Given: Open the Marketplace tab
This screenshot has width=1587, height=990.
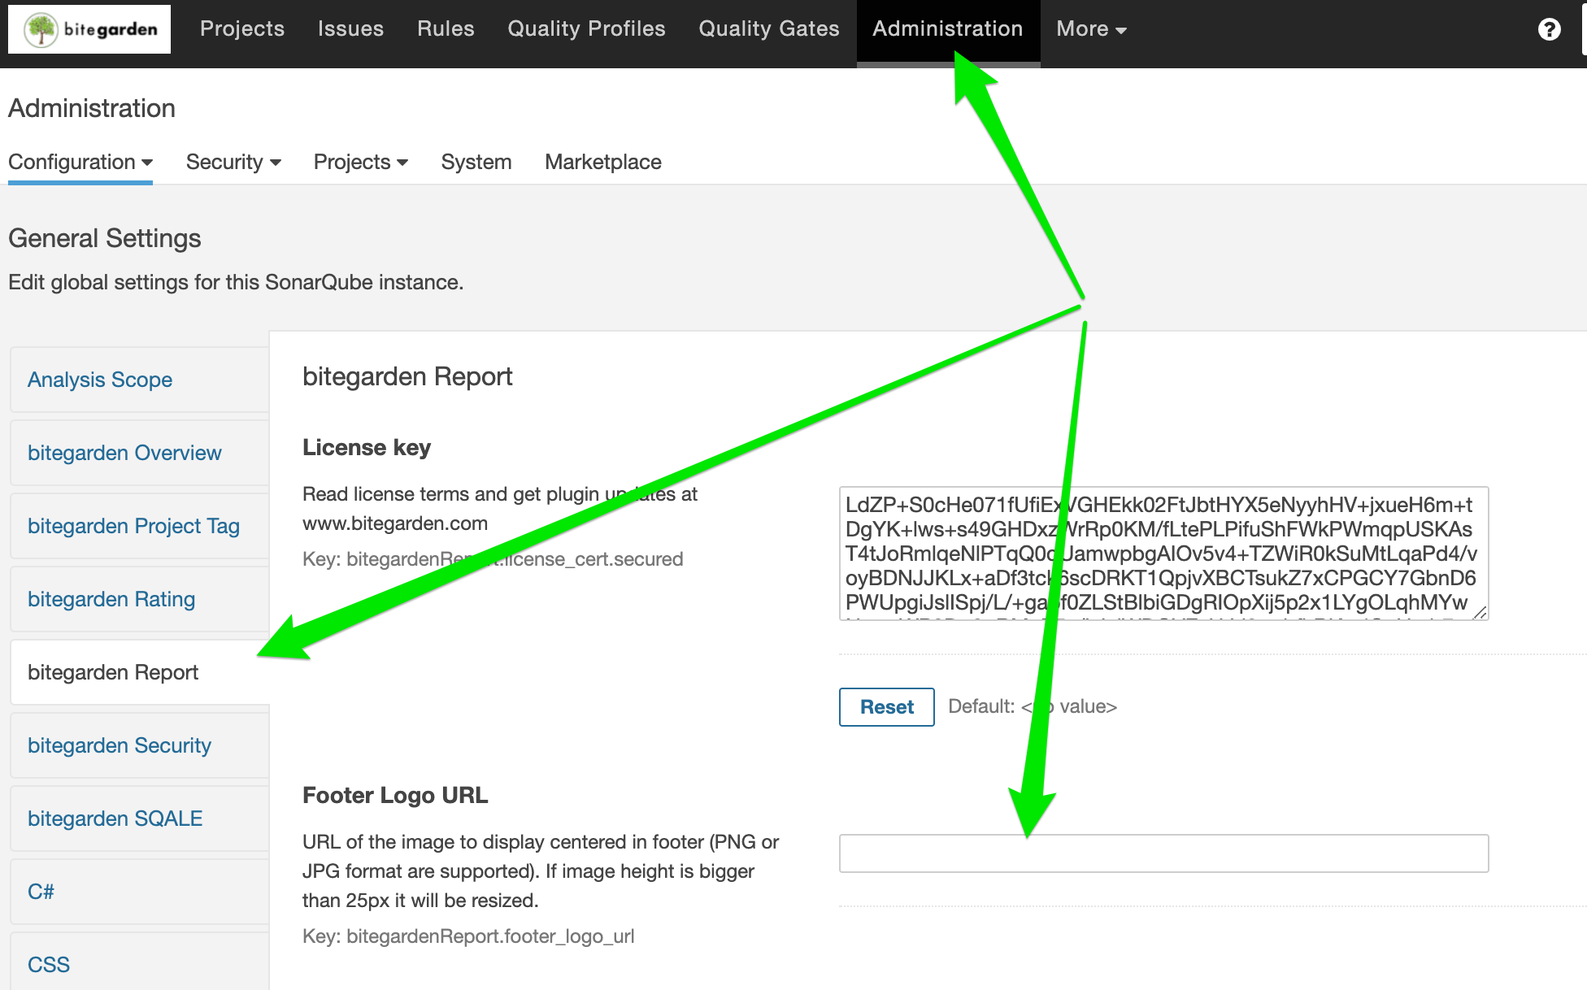Looking at the screenshot, I should [603, 162].
